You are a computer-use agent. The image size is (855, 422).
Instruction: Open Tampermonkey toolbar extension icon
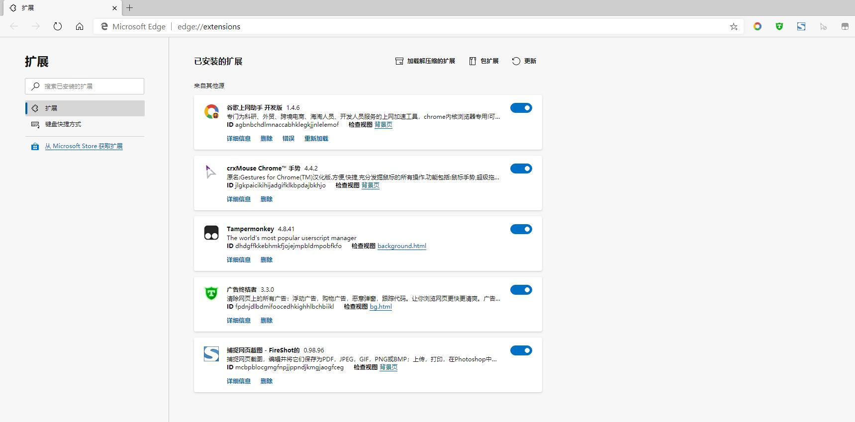tap(845, 26)
